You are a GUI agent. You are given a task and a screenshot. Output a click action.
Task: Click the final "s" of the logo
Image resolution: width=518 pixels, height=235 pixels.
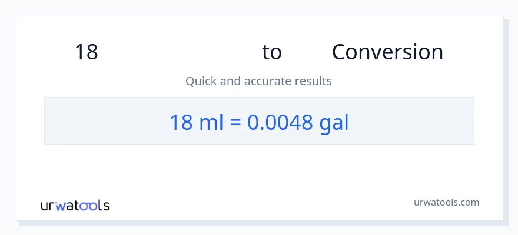coord(106,206)
